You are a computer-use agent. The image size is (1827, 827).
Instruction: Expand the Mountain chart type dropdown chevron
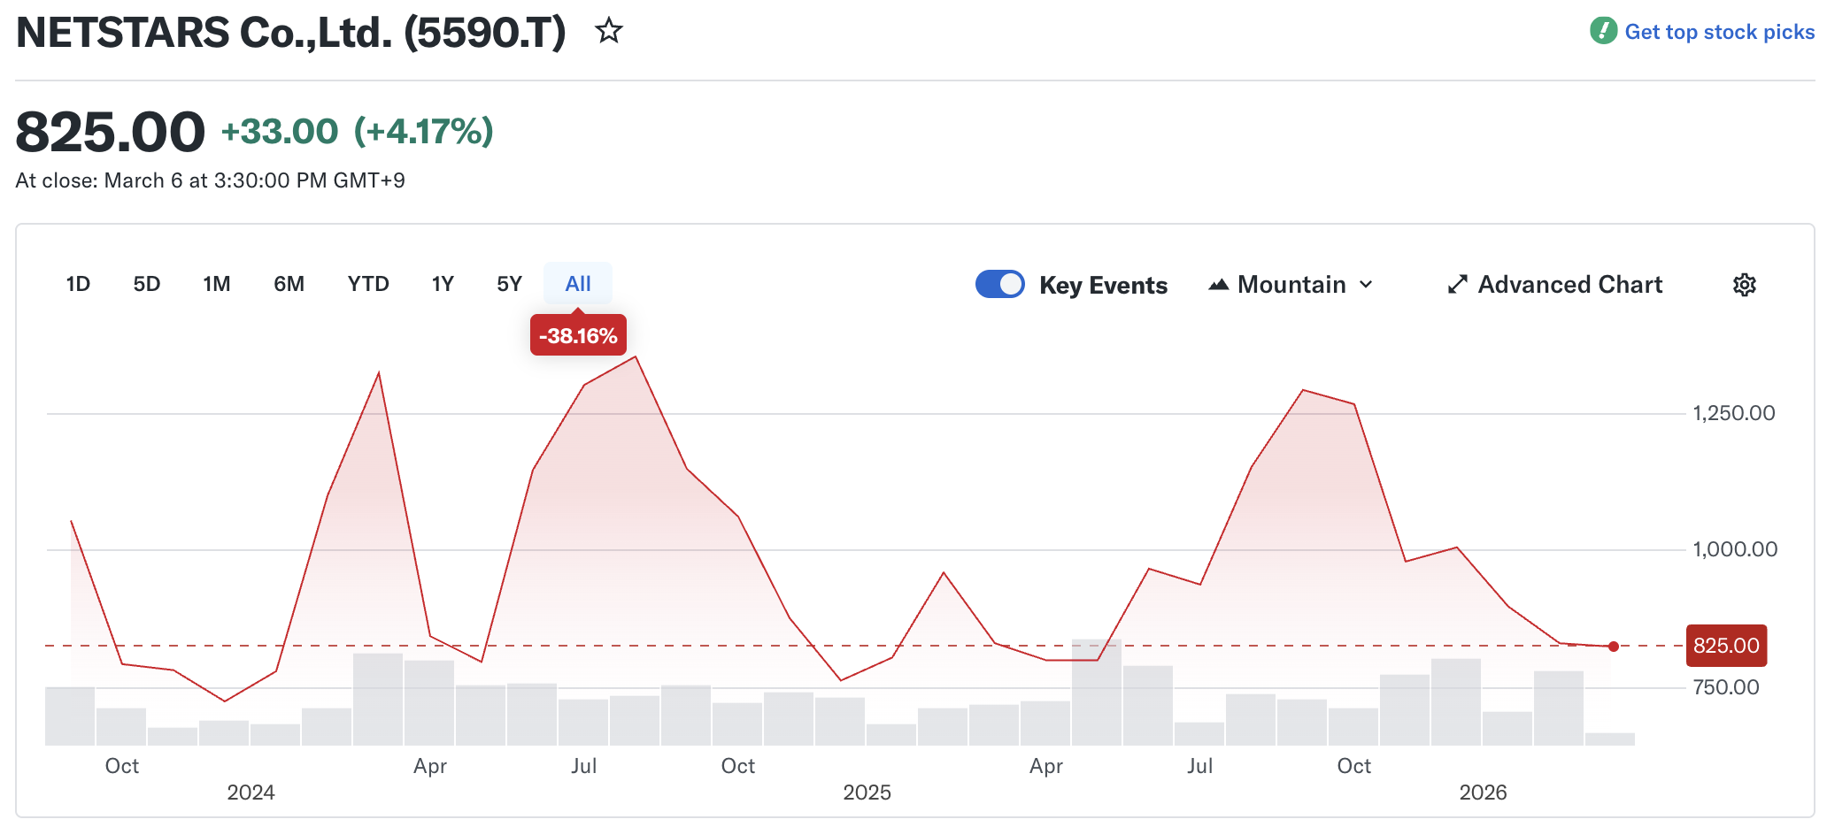pyautogui.click(x=1366, y=285)
